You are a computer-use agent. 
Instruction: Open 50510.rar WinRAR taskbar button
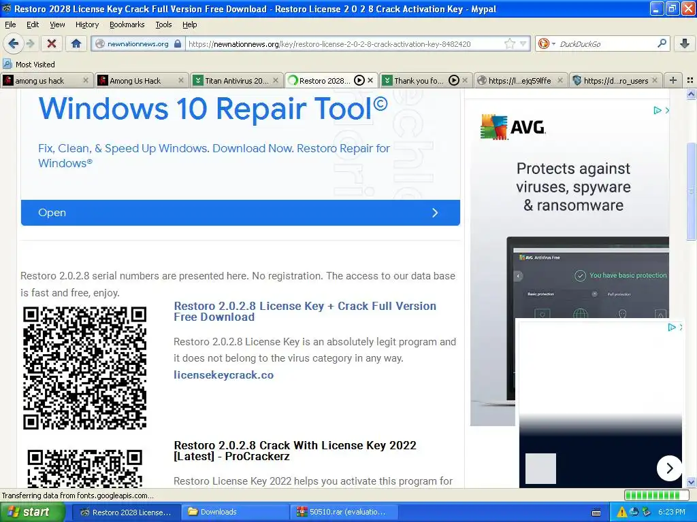[x=344, y=512]
